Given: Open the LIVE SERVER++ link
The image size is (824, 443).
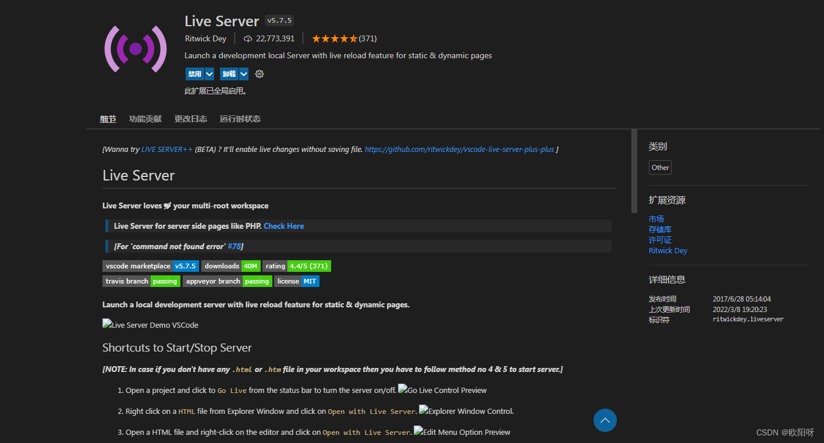Looking at the screenshot, I should coord(167,149).
